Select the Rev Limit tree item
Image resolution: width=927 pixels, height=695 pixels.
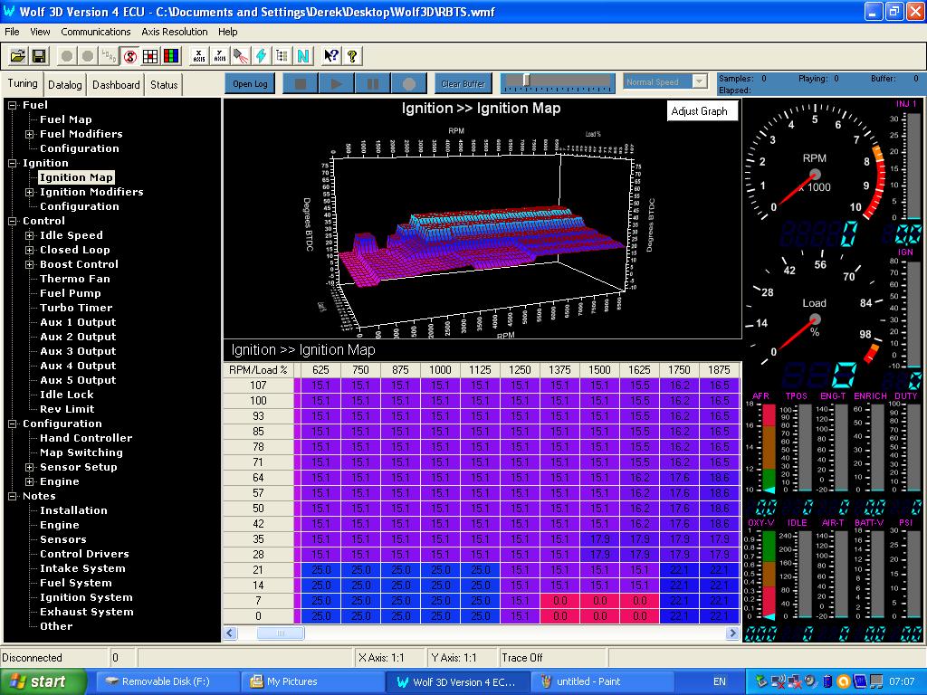(x=67, y=409)
